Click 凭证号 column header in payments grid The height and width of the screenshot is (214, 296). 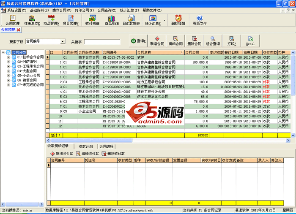coord(101,160)
